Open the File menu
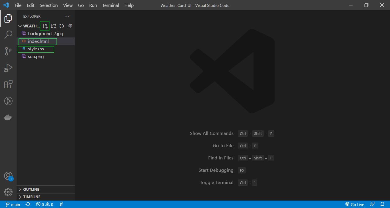 tap(18, 5)
